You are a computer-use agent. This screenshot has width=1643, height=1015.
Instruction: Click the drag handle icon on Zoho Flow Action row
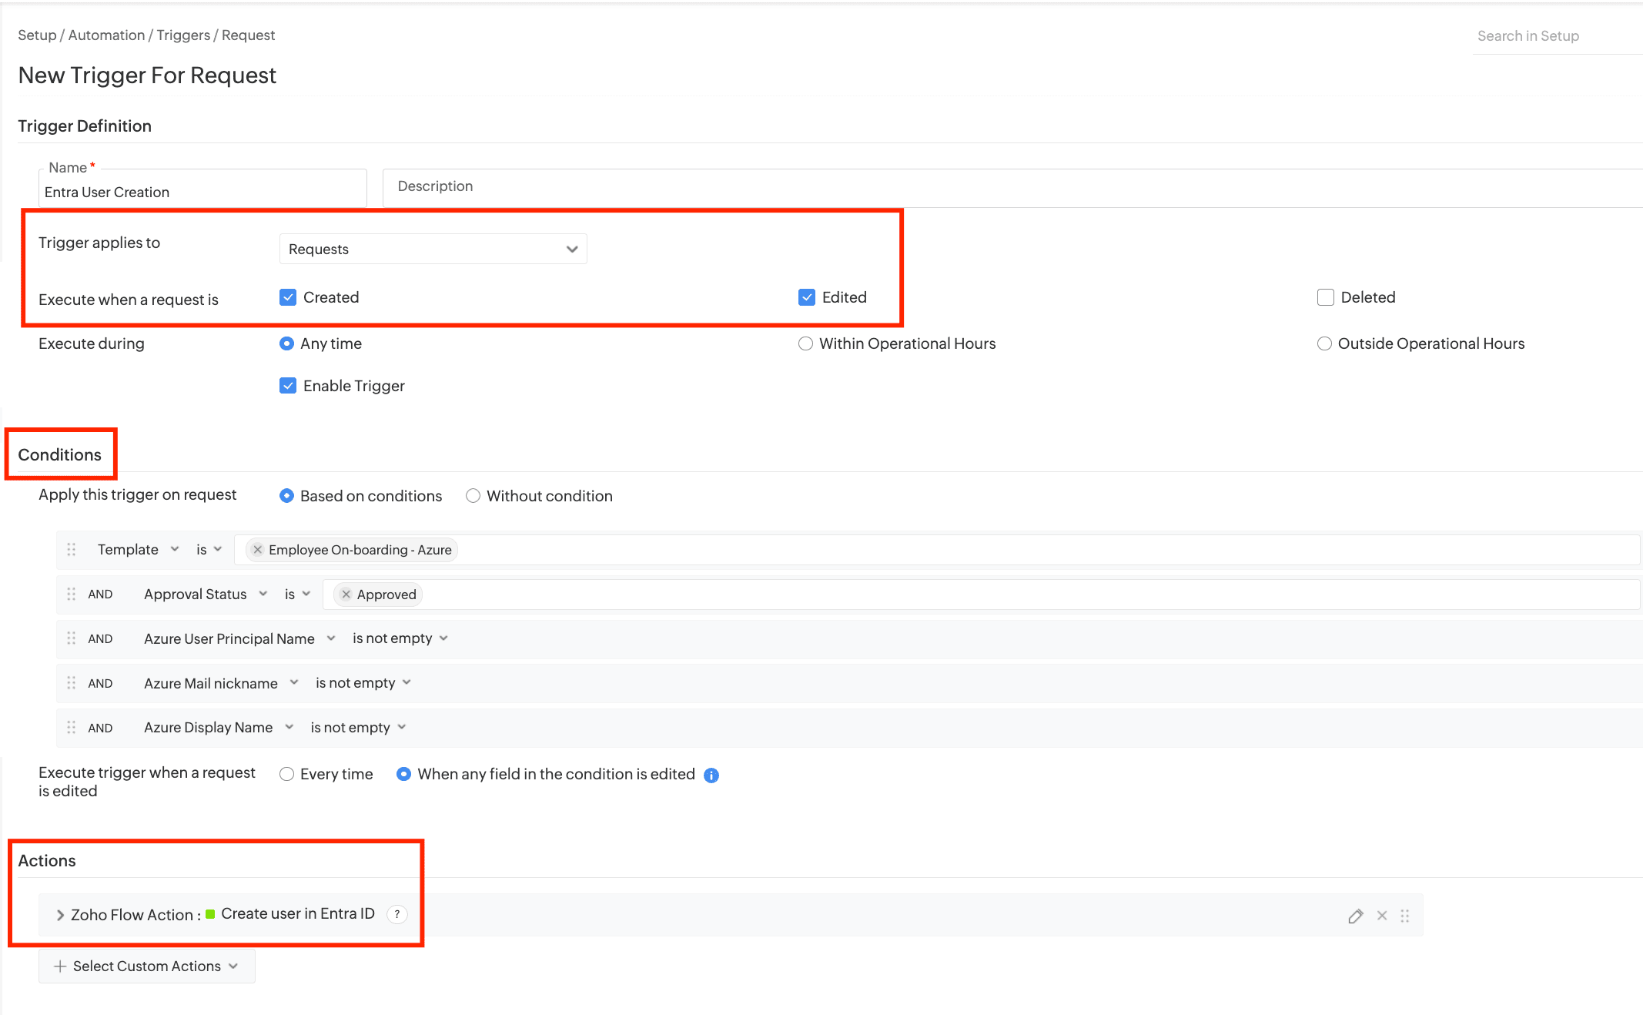[x=1405, y=916]
